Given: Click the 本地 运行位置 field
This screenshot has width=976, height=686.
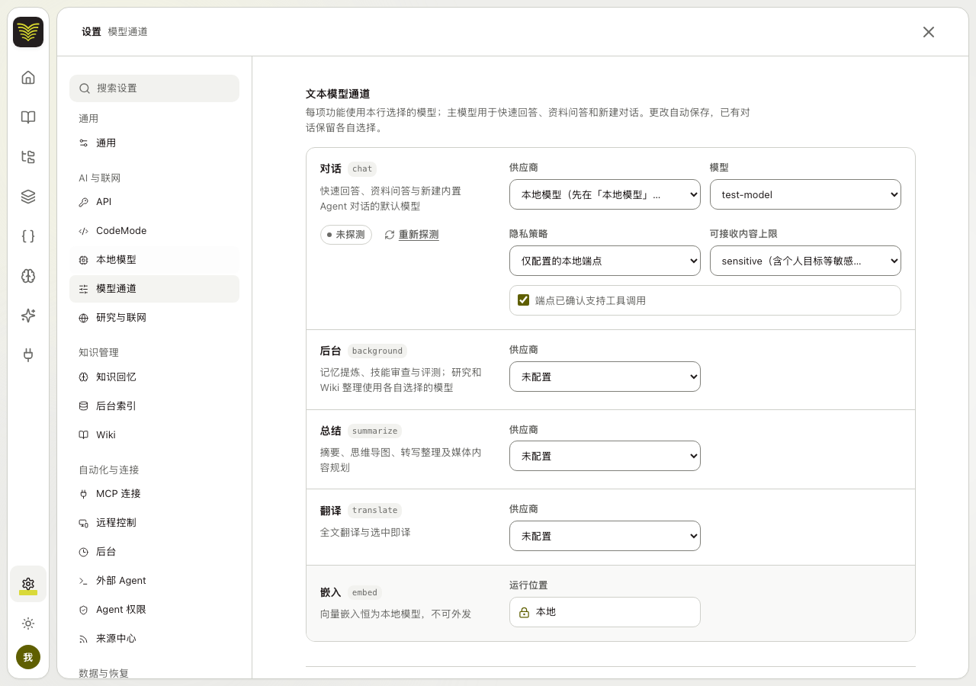Looking at the screenshot, I should [605, 612].
